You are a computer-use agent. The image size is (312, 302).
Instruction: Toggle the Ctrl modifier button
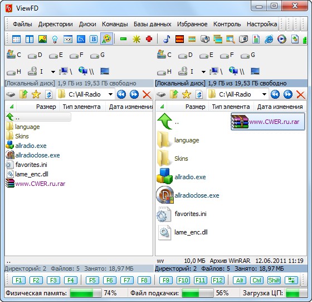[257, 280]
